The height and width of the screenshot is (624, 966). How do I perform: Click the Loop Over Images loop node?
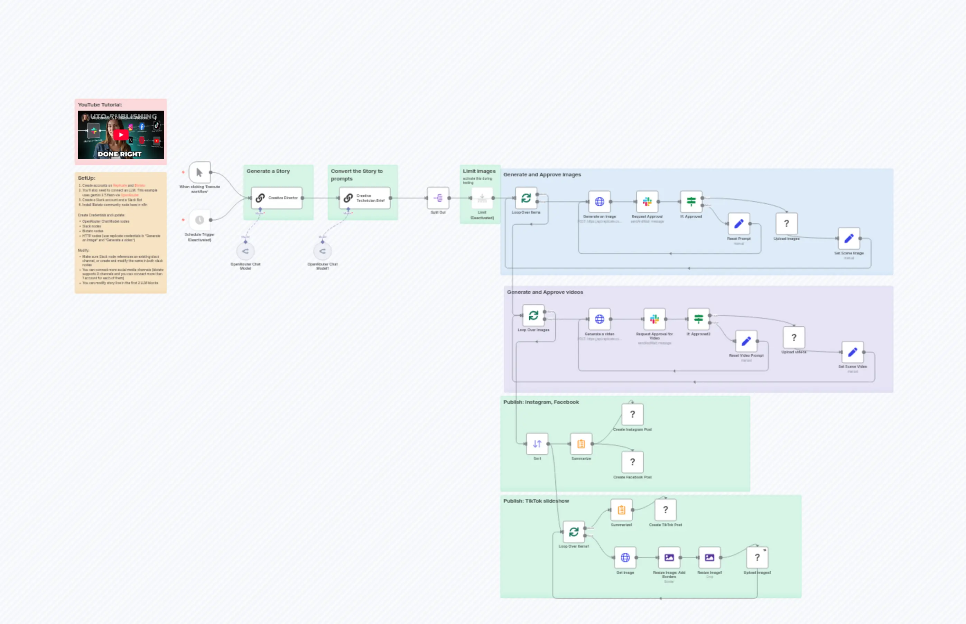tap(533, 315)
